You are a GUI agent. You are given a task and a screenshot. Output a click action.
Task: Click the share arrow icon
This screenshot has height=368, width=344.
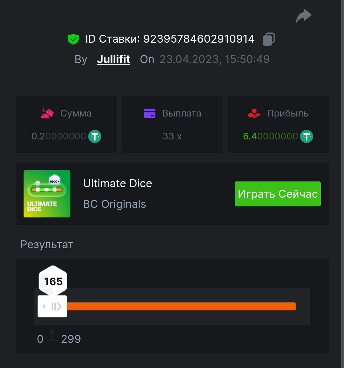click(x=303, y=16)
